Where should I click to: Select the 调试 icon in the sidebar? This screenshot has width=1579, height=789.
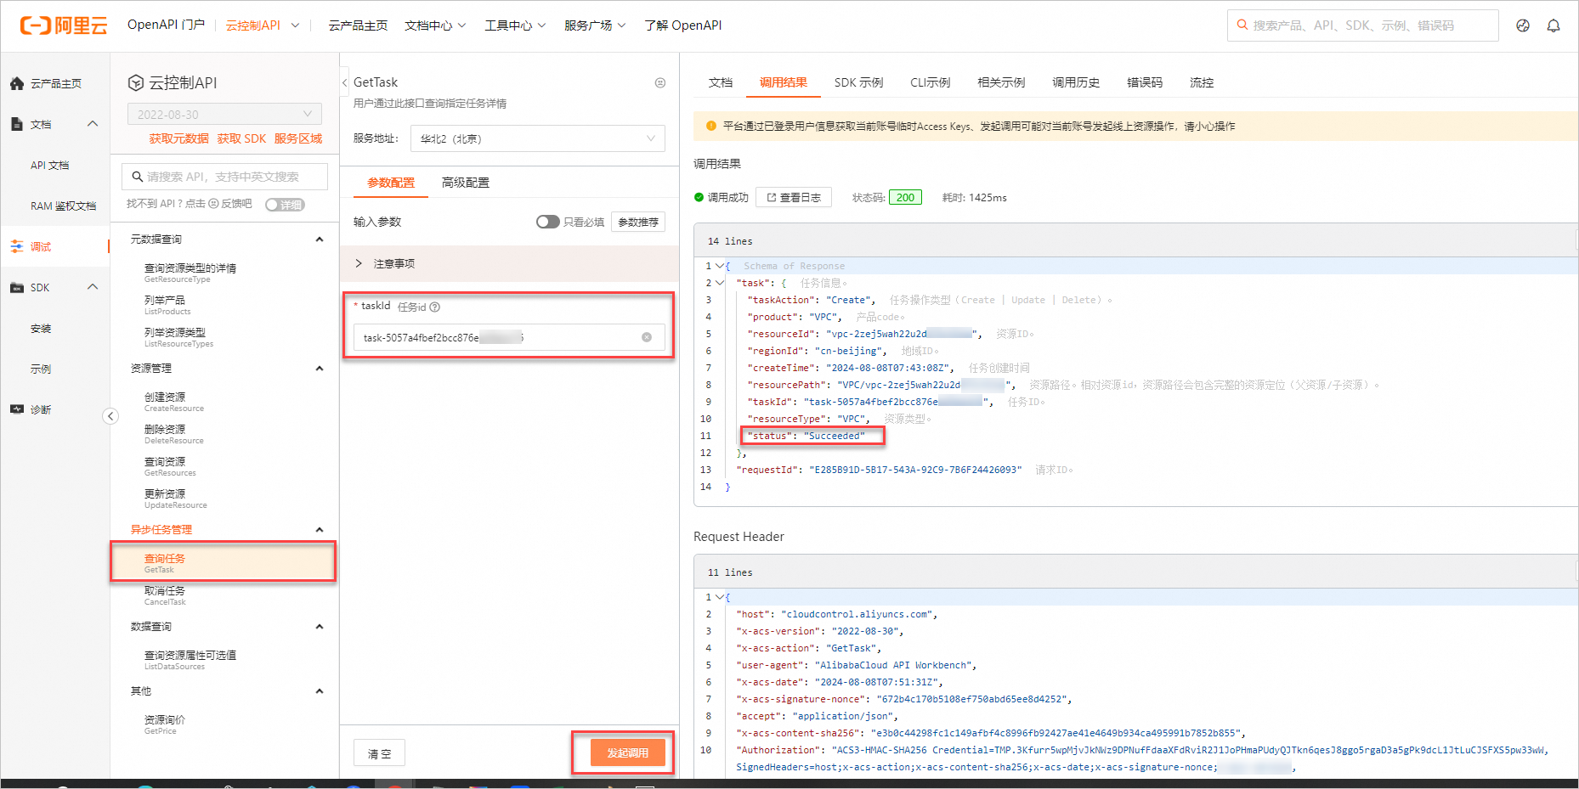(17, 245)
